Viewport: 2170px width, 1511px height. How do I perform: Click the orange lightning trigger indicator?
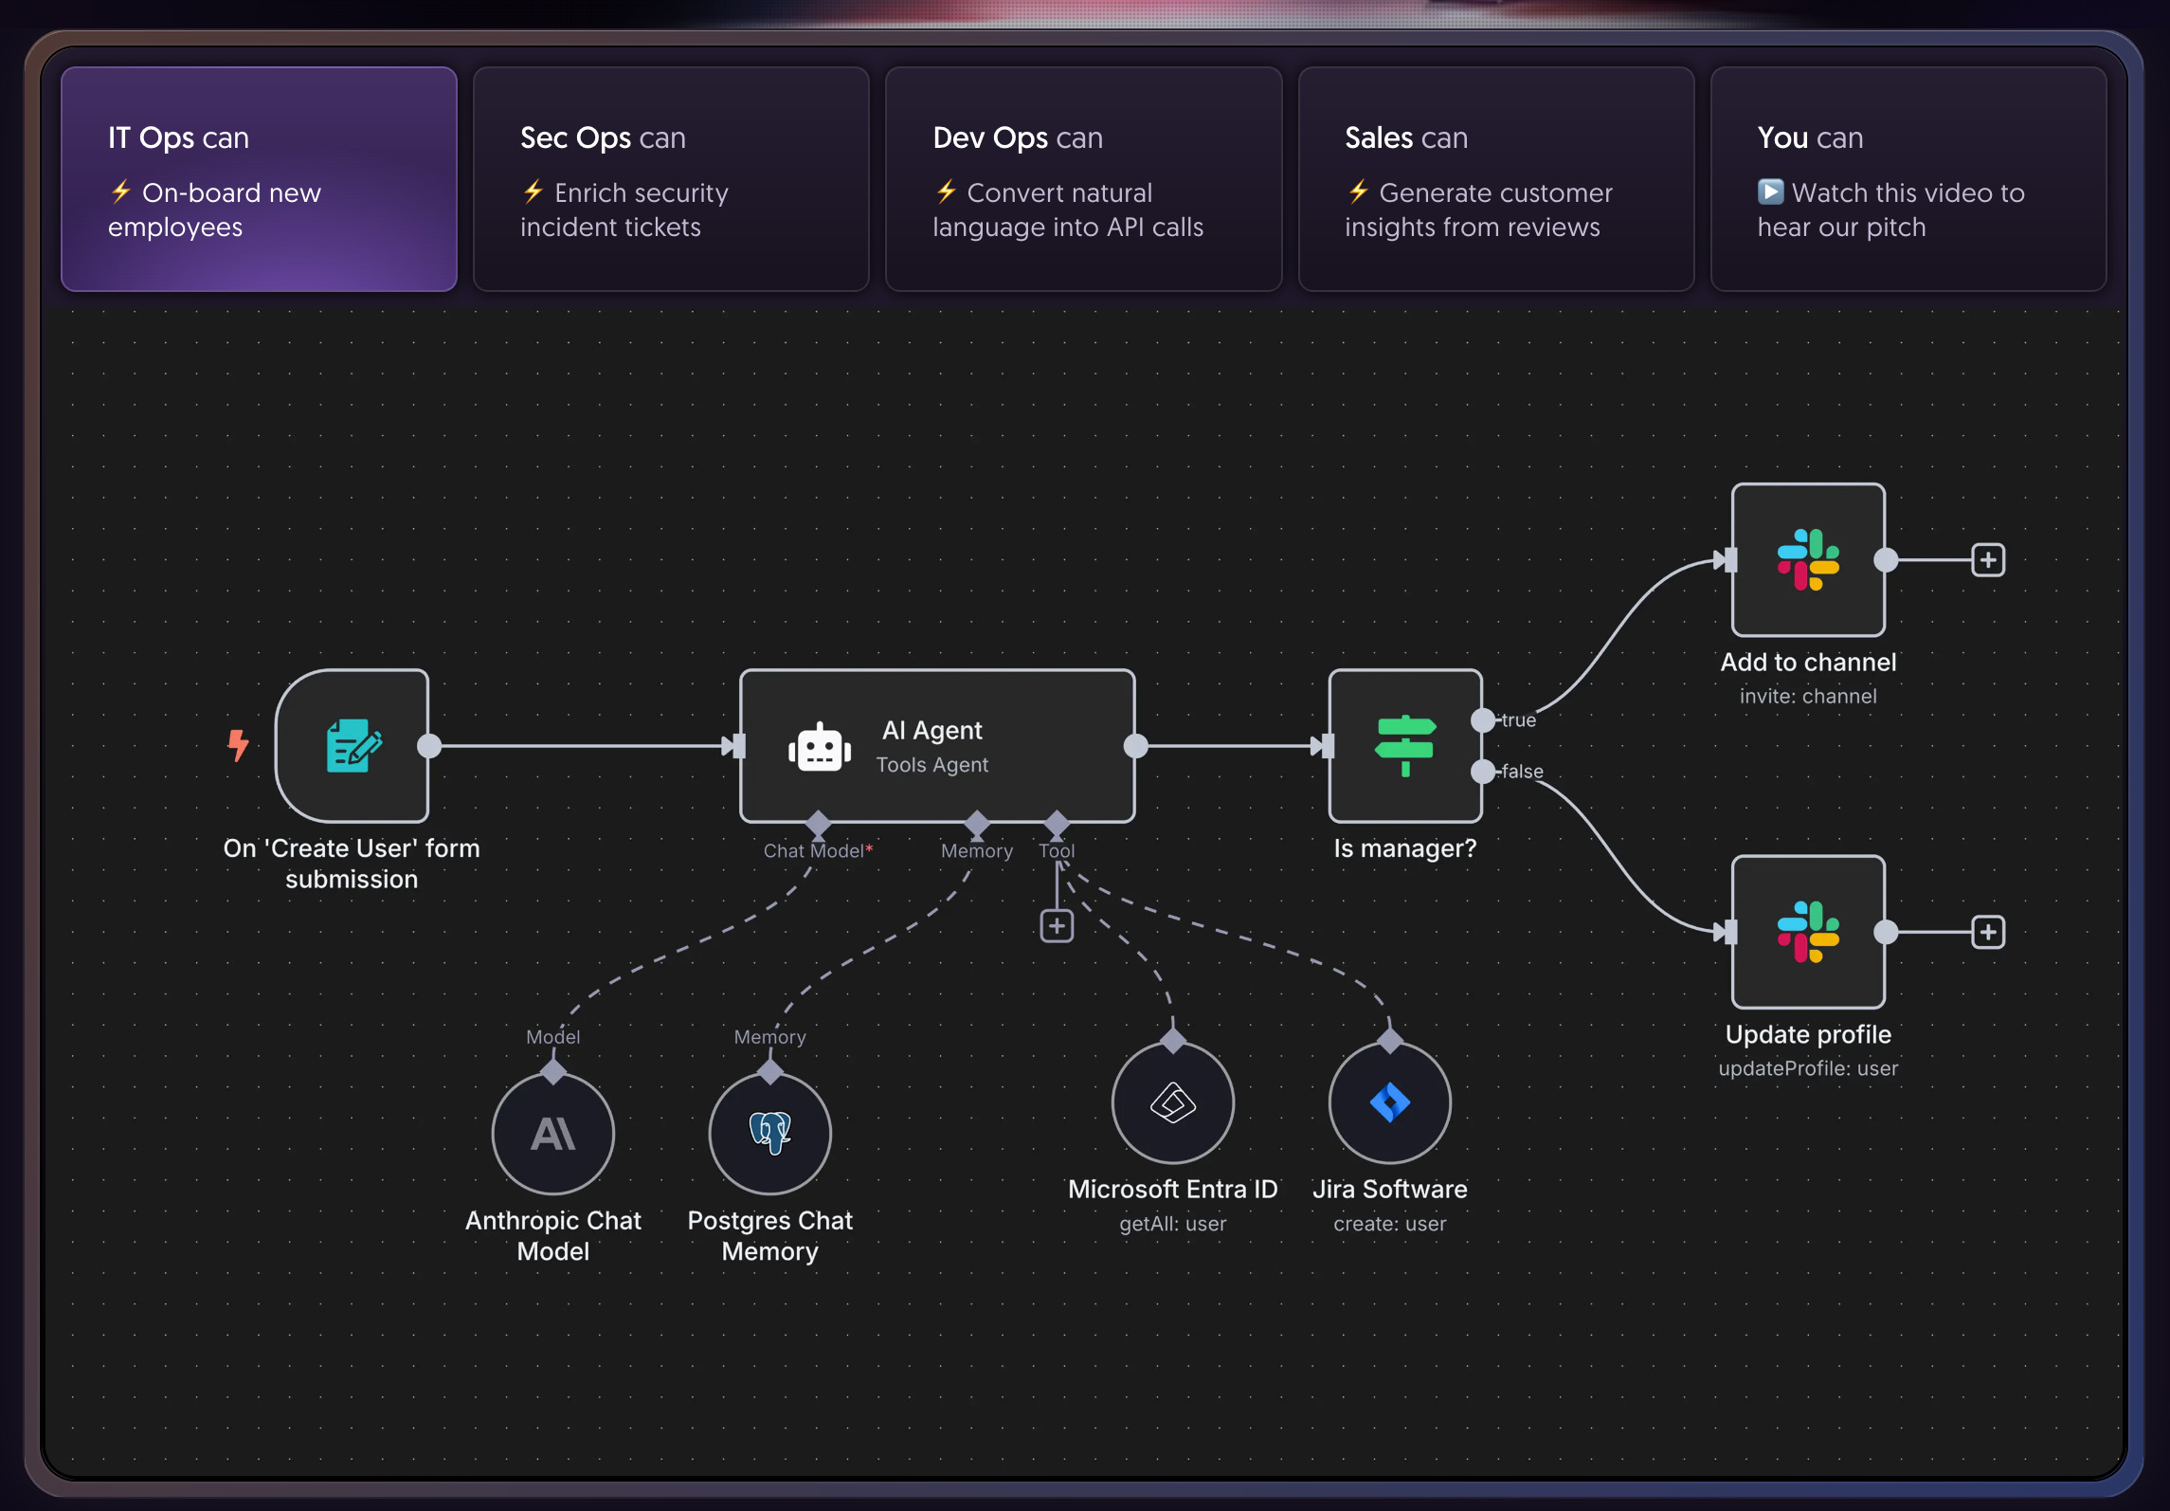pos(238,745)
